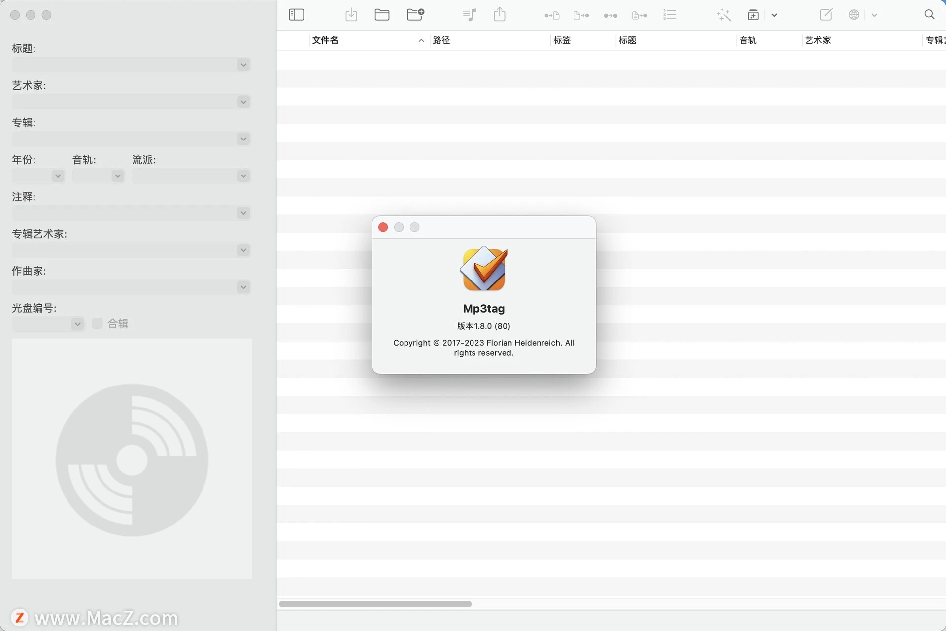Click the Tag to Filename convert icon
This screenshot has height=631, width=946.
tap(552, 15)
